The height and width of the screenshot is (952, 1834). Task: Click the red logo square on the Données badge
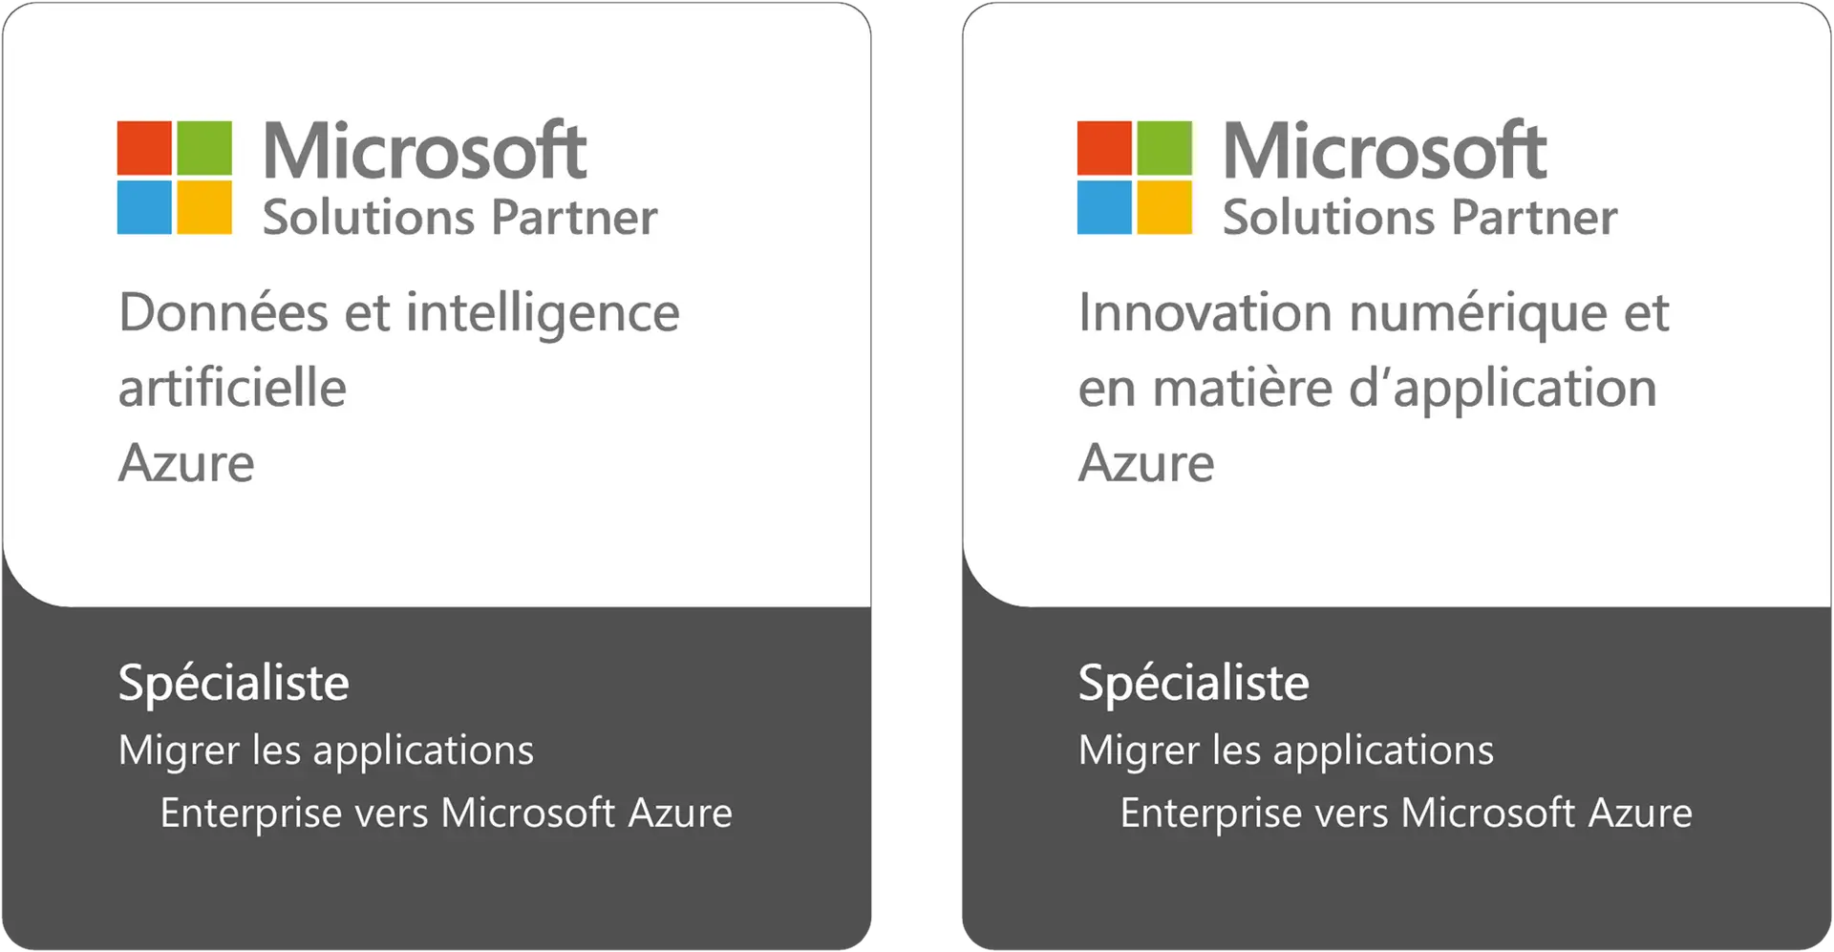pos(144,147)
